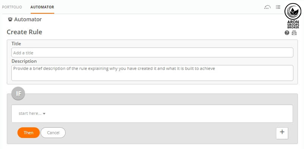
Task: Cancel the rule creation
Action: (x=53, y=133)
